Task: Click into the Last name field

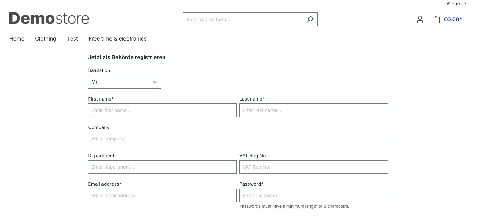Action: point(313,110)
